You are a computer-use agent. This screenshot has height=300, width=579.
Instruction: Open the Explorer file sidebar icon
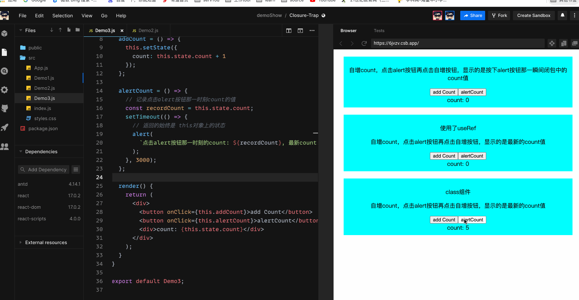pyautogui.click(x=4, y=52)
